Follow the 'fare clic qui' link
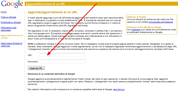 coord(119,89)
